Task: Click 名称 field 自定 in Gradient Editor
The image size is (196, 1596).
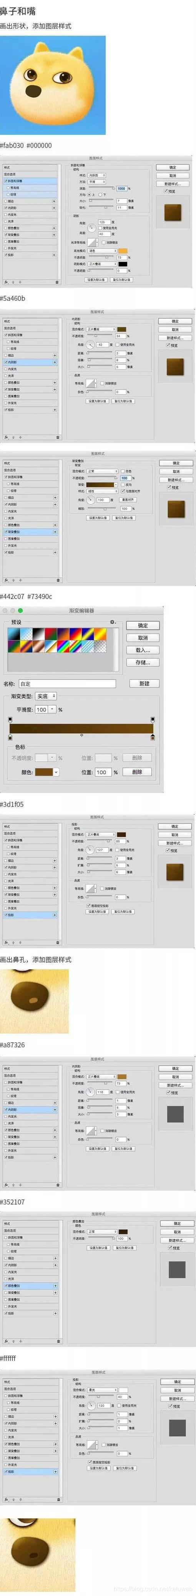Action: pyautogui.click(x=67, y=684)
